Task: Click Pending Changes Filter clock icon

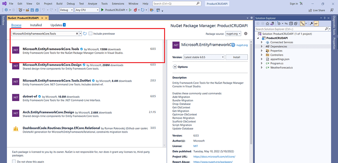Action: (279, 24)
